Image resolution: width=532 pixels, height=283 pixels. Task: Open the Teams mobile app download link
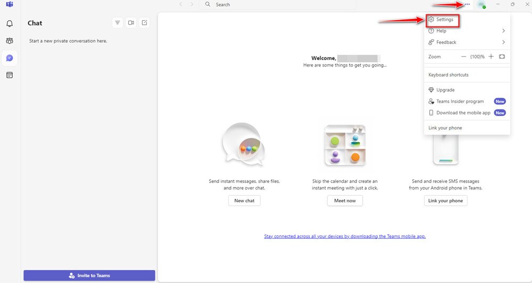point(345,236)
